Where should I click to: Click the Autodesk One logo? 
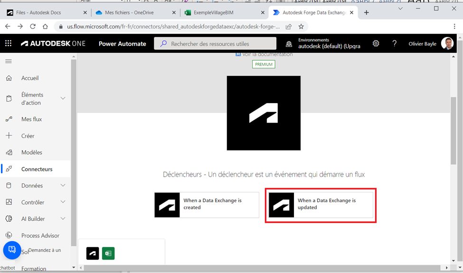[53, 43]
